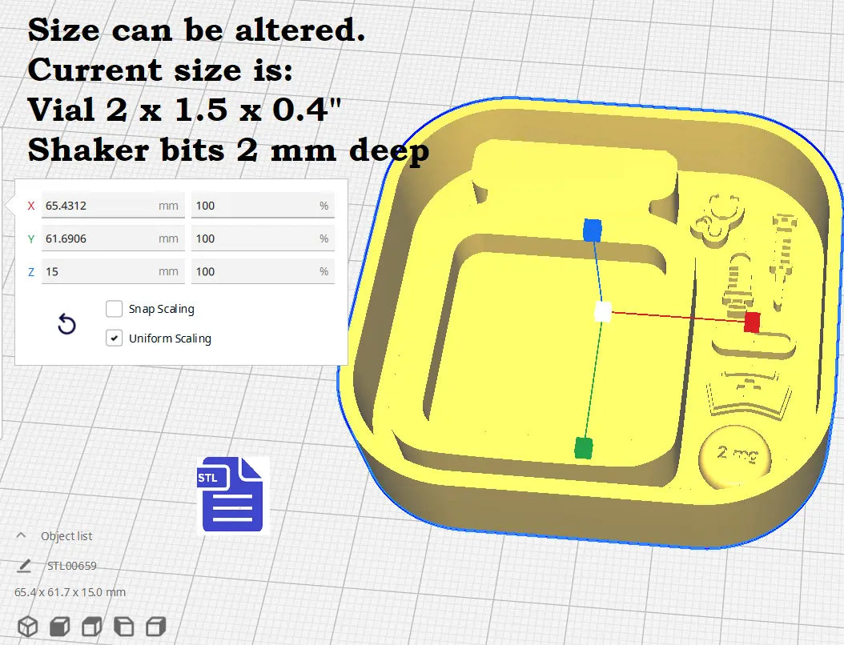This screenshot has height=645, width=844.
Task: Click the green Y-axis scale handle
Action: click(x=584, y=447)
